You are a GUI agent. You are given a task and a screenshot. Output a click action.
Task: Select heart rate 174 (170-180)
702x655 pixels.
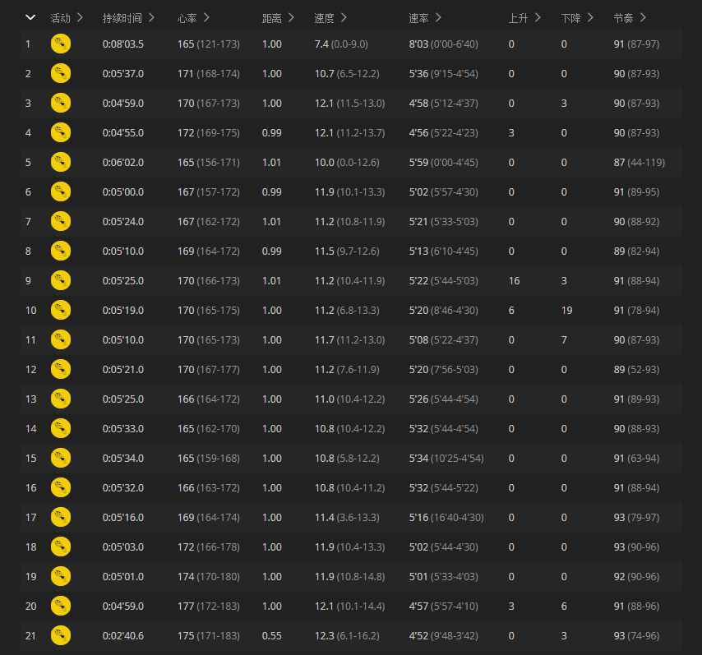(x=209, y=576)
